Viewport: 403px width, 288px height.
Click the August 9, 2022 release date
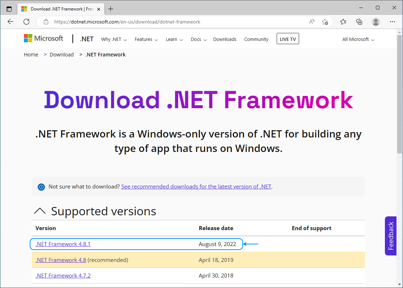(x=217, y=244)
